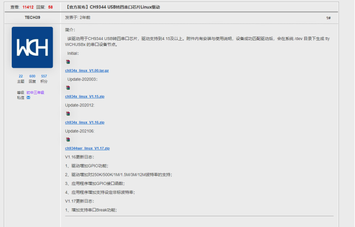View the 22 topics count of TECH39
This screenshot has width=355, height=227.
[20, 76]
